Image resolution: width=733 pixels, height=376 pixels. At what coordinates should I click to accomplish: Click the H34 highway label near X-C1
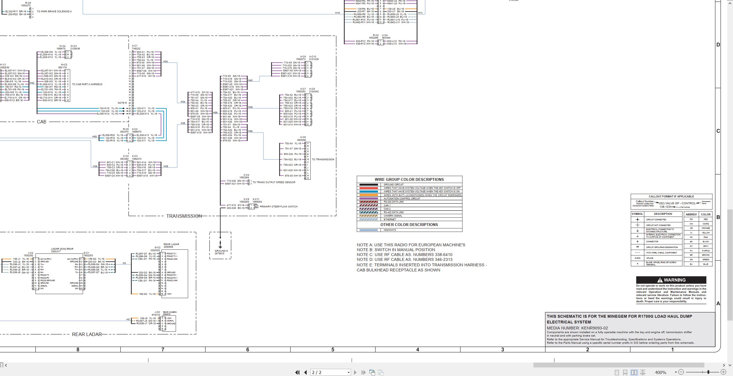click(x=165, y=61)
